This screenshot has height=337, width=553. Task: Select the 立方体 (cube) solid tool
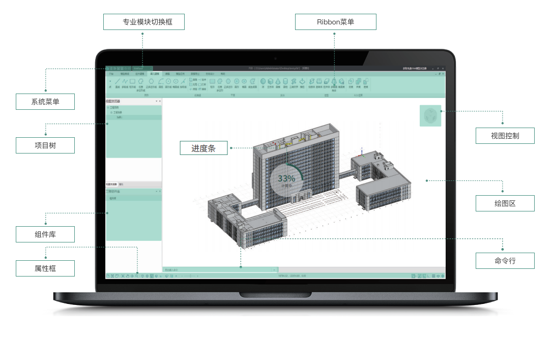tap(271, 82)
